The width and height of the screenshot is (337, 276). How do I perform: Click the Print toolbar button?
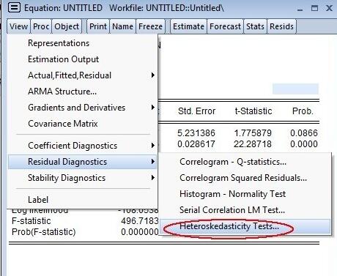[98, 26]
